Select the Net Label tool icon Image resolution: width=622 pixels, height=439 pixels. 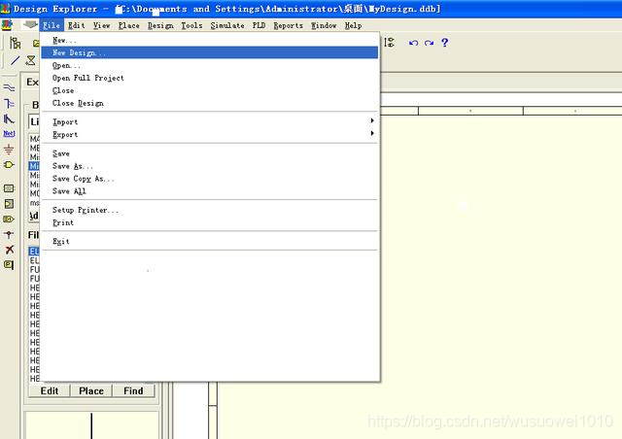pyautogui.click(x=9, y=134)
